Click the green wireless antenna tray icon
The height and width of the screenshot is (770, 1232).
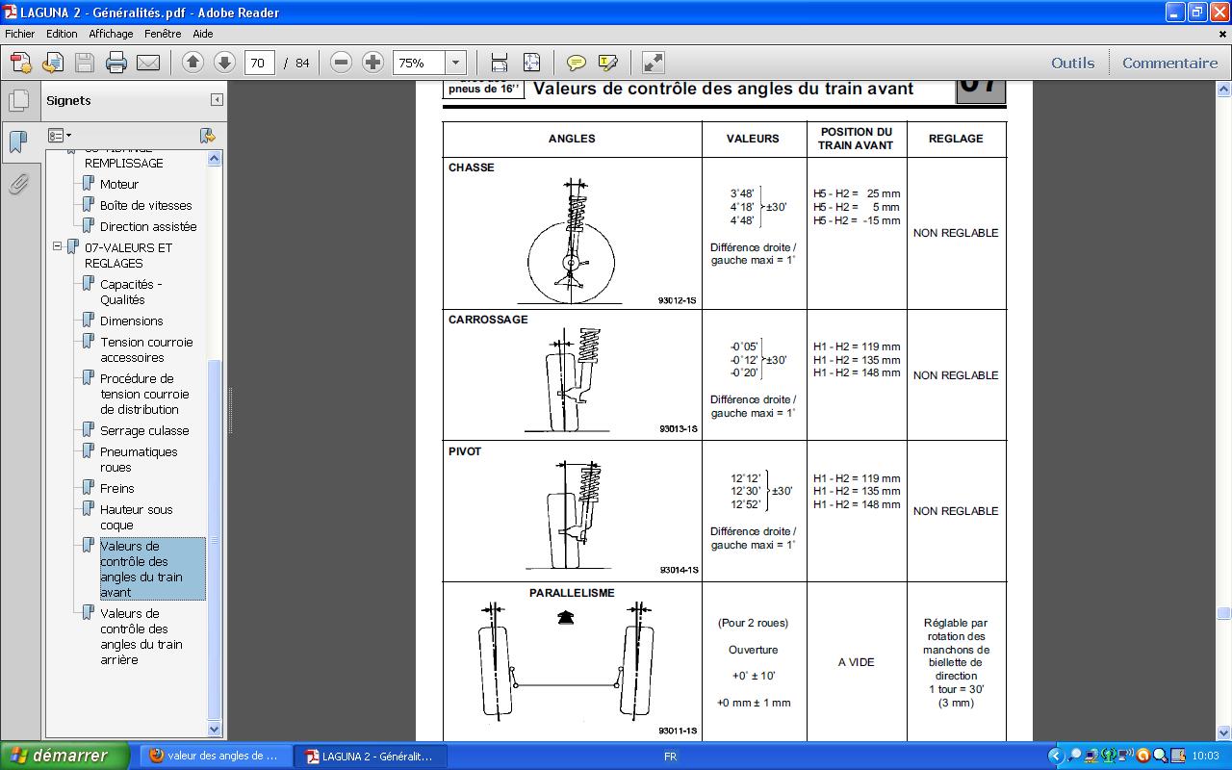click(x=1109, y=756)
